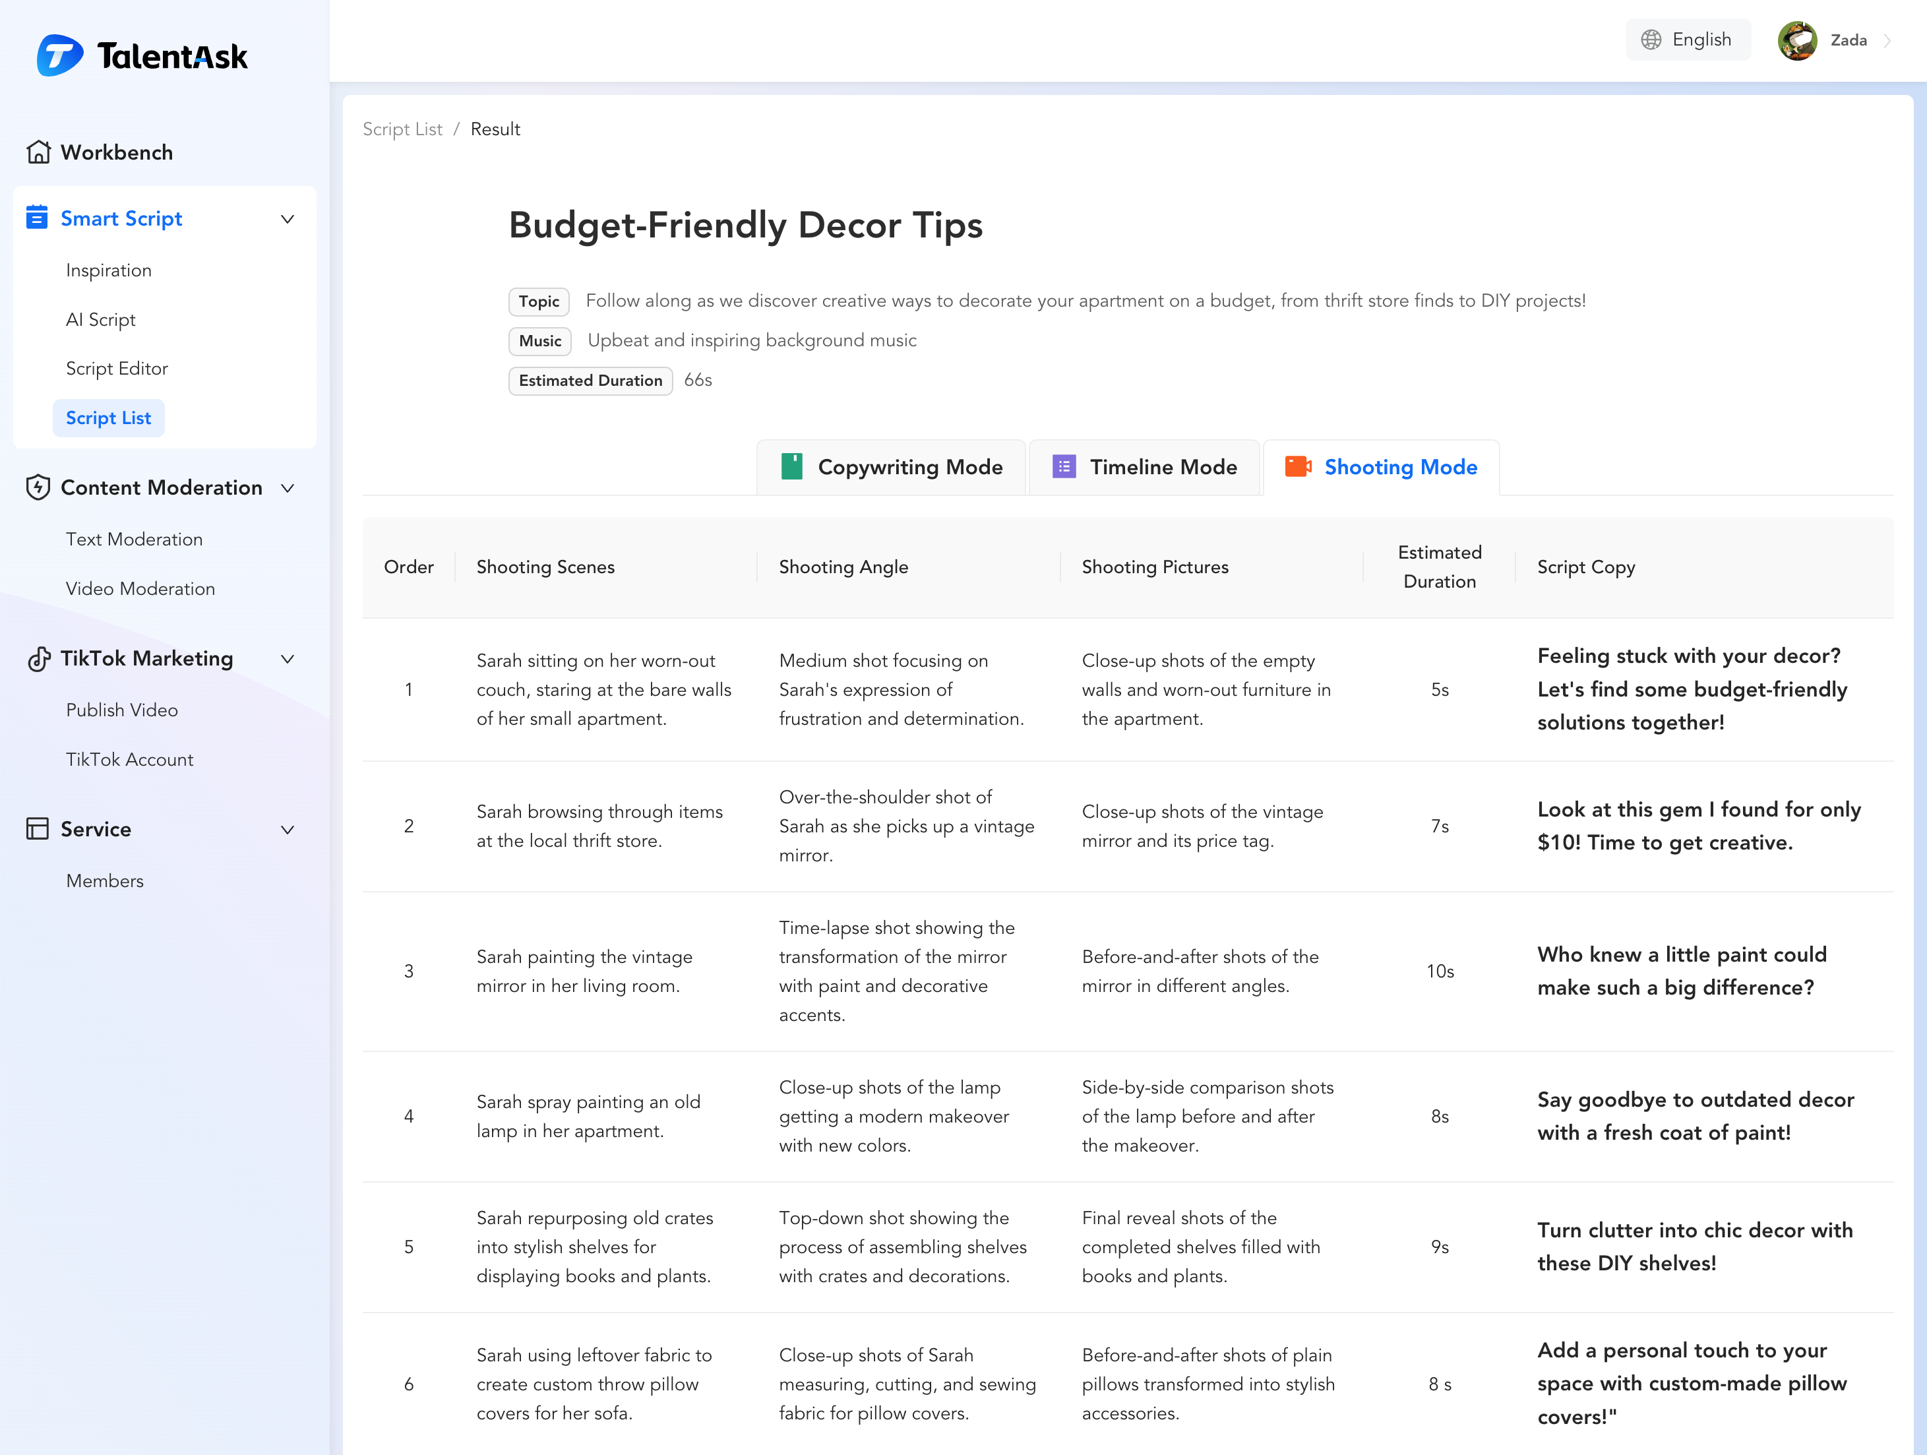Click the Smart Script calendar icon
This screenshot has width=1927, height=1455.
pos(36,218)
